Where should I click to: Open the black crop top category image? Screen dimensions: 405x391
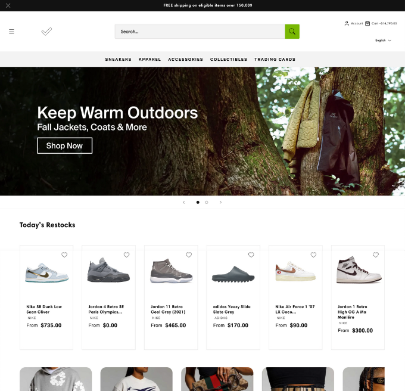(298, 379)
